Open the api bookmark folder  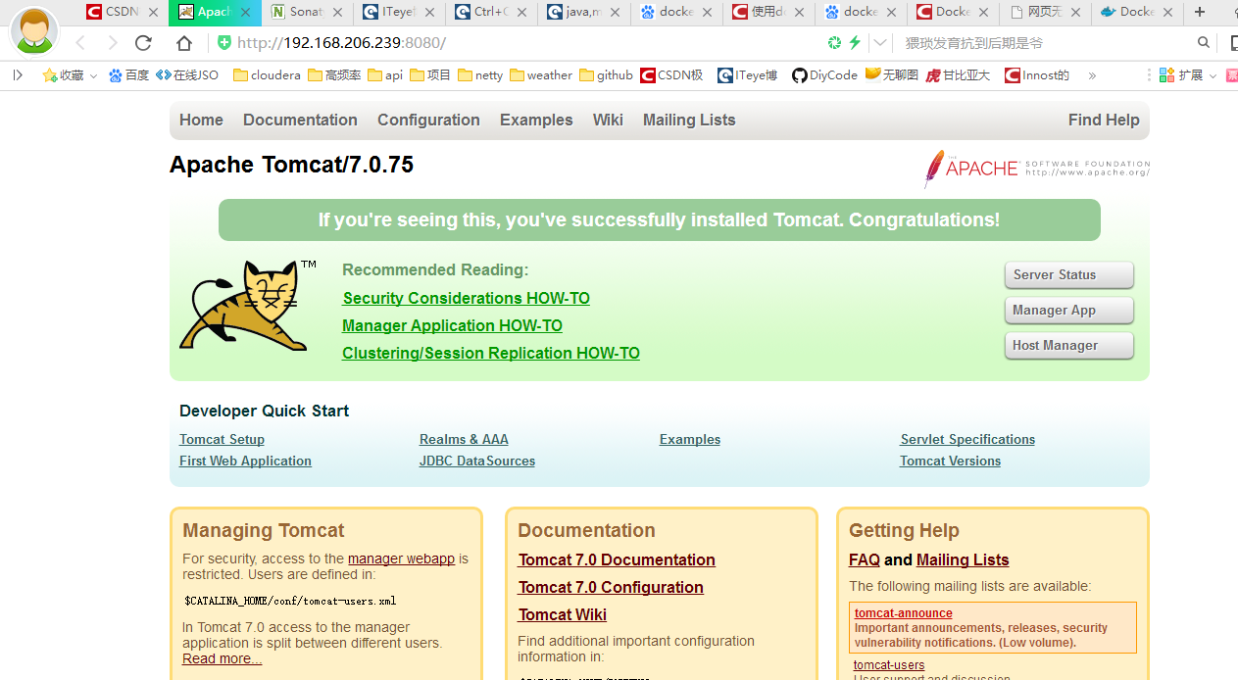pos(385,75)
